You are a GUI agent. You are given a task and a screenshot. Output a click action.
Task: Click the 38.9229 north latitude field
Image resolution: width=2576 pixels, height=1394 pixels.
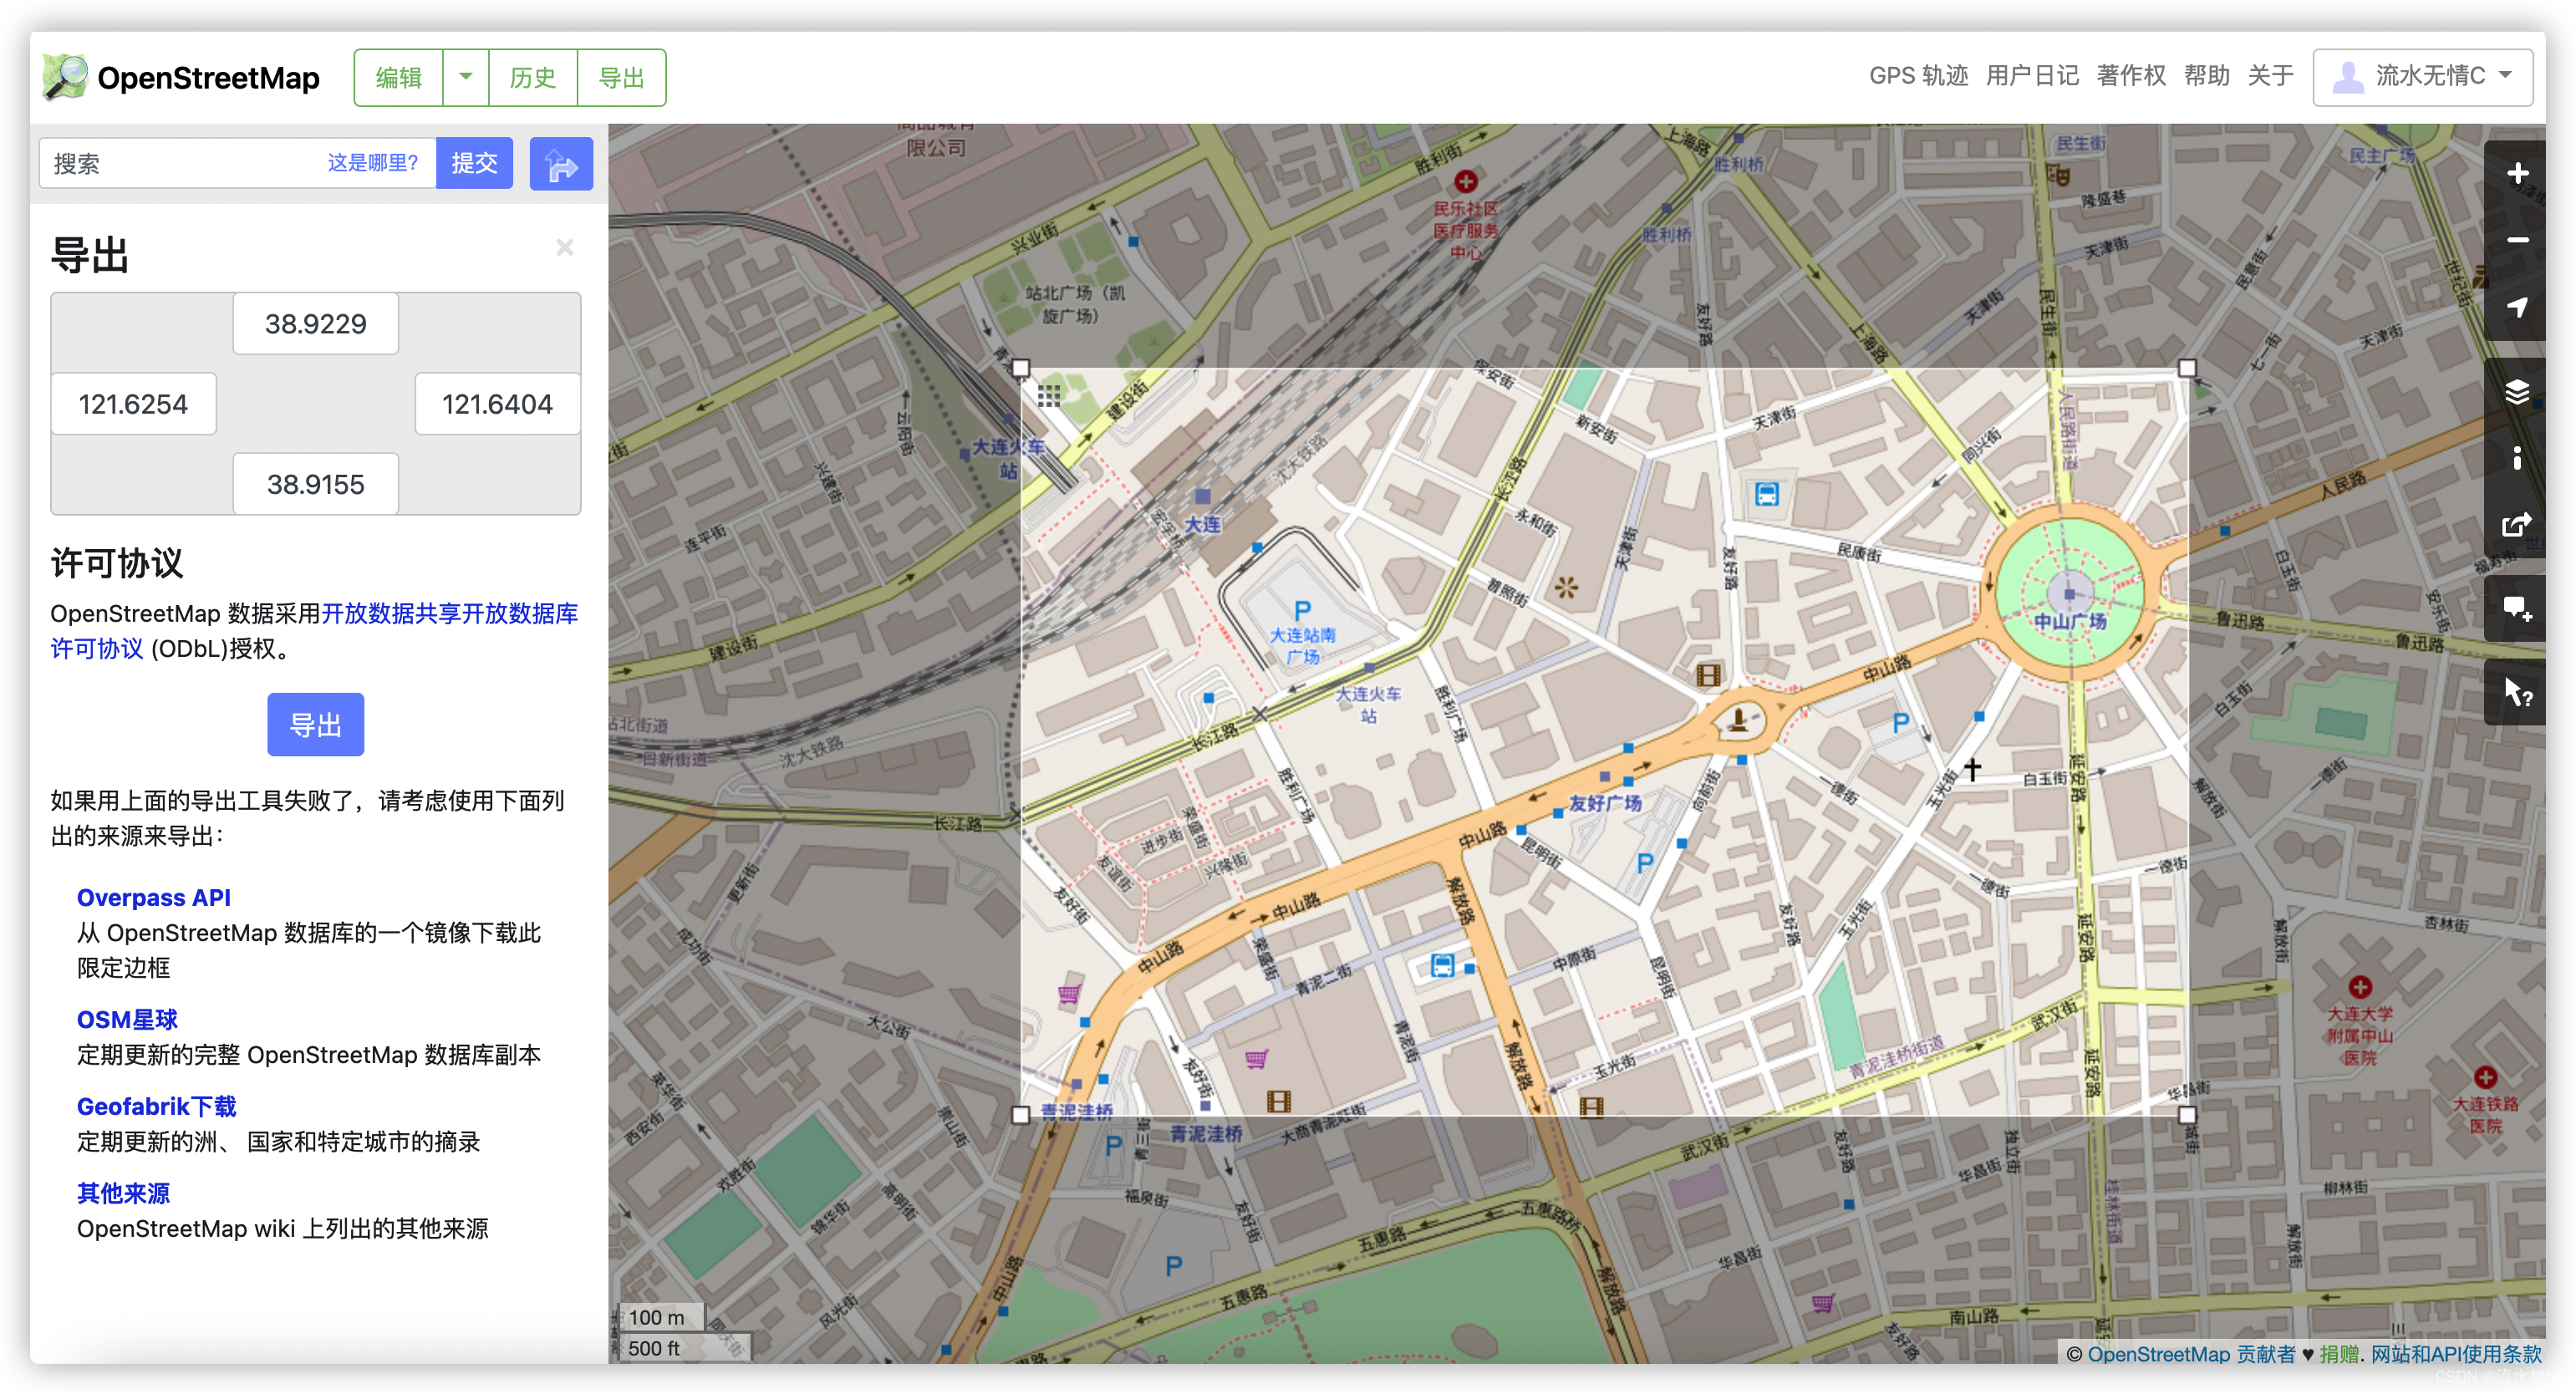pyautogui.click(x=315, y=323)
